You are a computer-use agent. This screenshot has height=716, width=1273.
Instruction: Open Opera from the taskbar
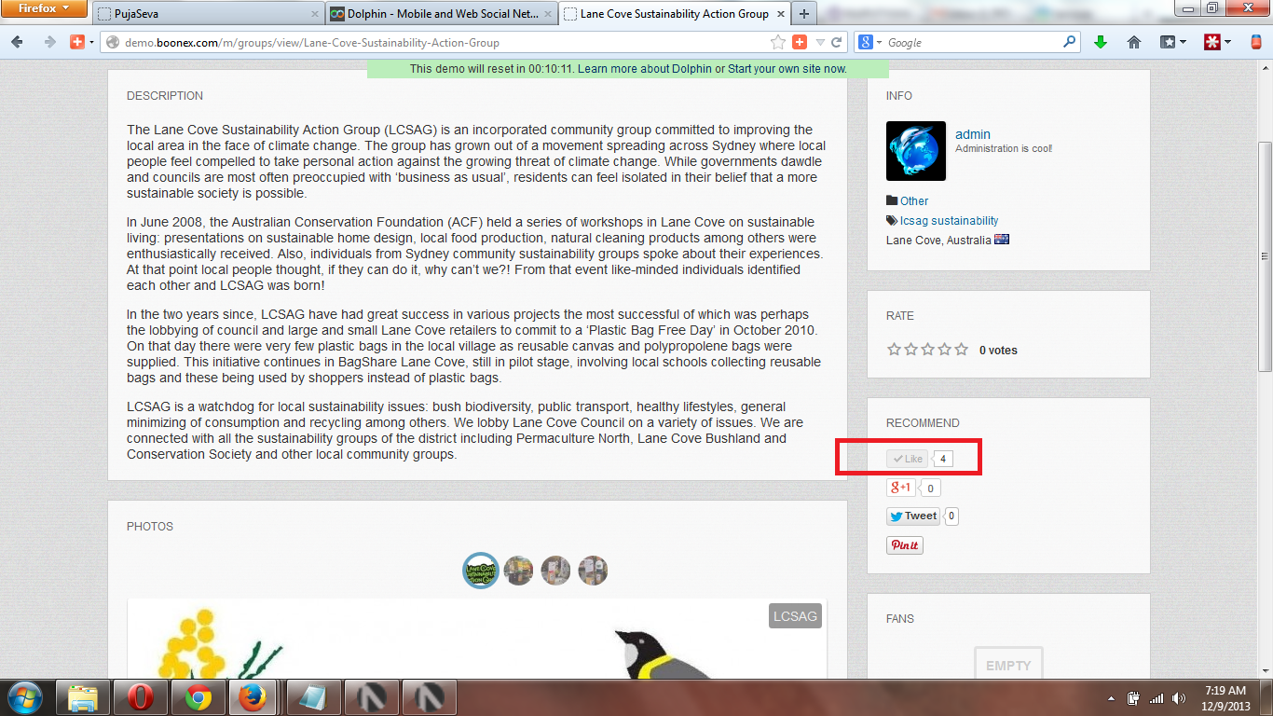click(141, 697)
